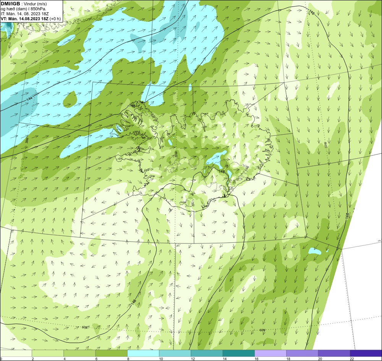Image resolution: width=382 pixels, height=361 pixels.
Task: Click the legend value '4'
Action: pos(65,359)
